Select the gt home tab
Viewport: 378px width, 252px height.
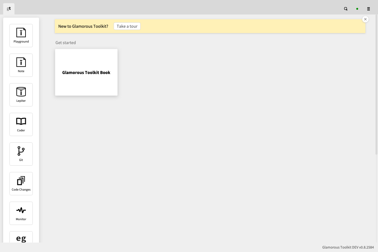coord(9,9)
